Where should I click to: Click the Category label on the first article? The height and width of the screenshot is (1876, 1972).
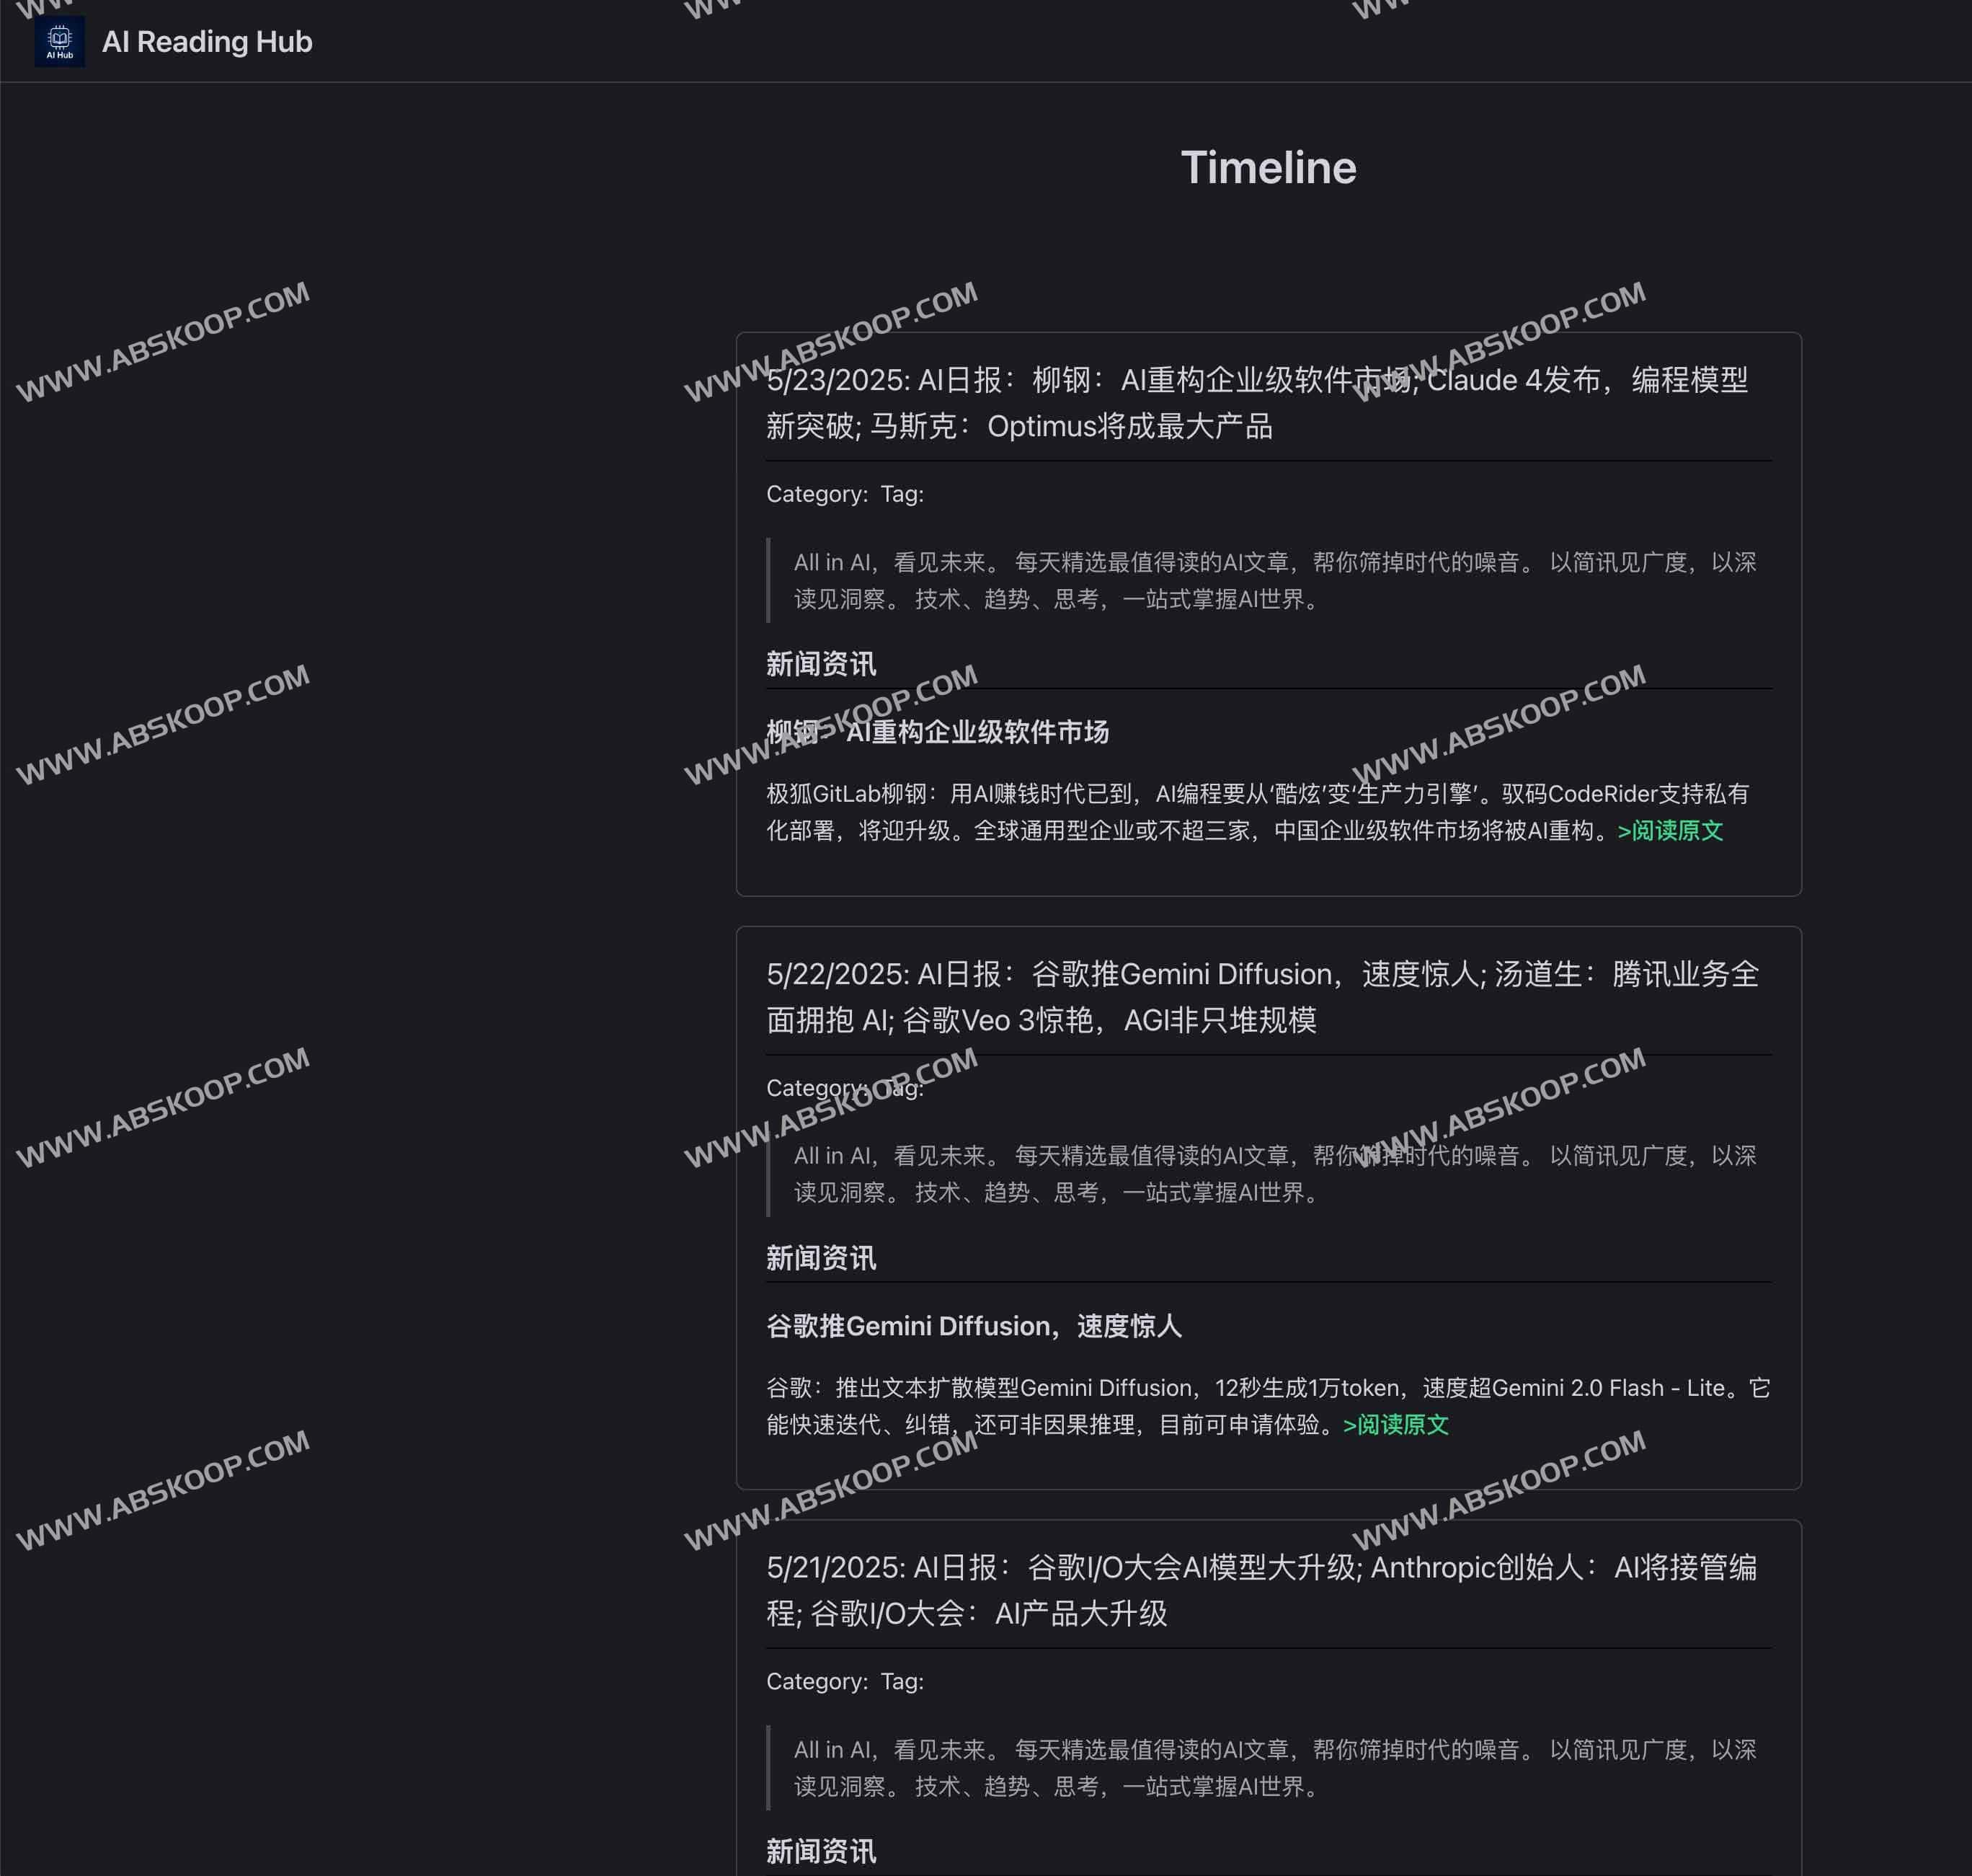point(816,494)
